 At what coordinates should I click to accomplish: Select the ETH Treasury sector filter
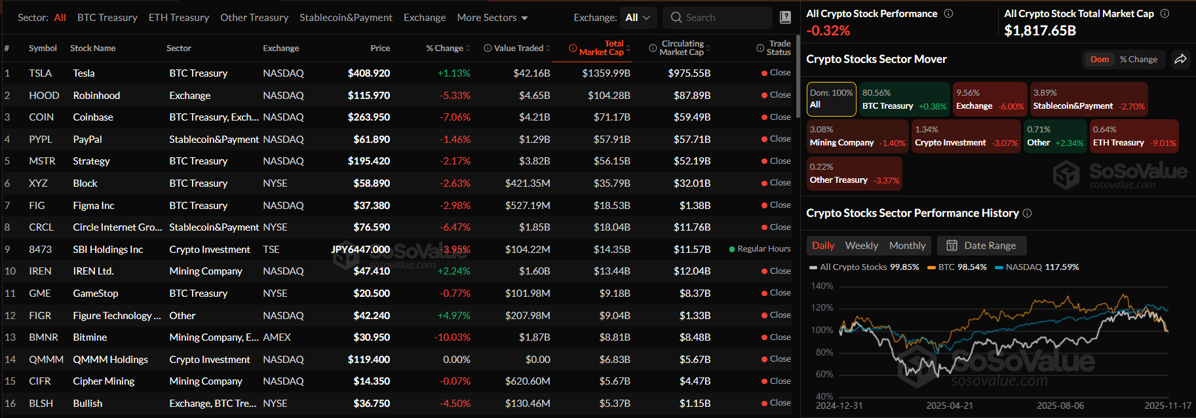click(178, 18)
